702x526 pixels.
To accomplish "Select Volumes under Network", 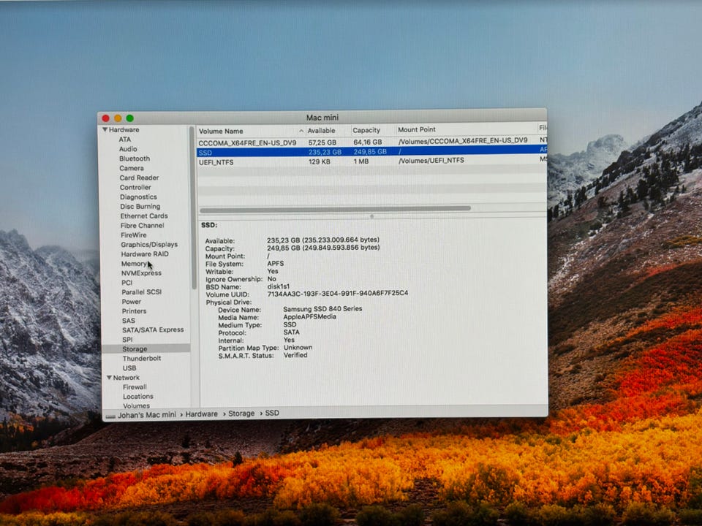I will 137,406.
